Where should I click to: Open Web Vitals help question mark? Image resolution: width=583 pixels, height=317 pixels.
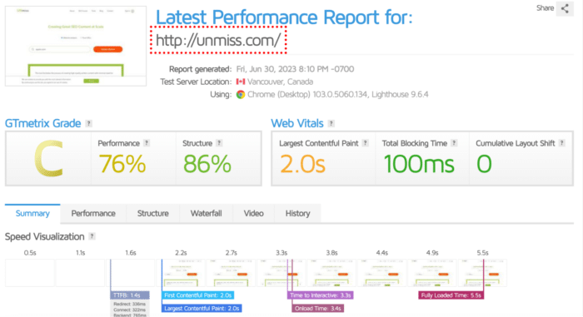coord(331,123)
